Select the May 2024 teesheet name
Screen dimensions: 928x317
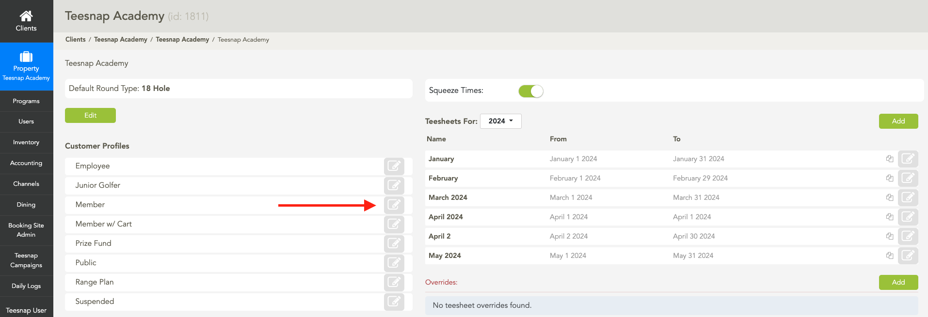445,256
